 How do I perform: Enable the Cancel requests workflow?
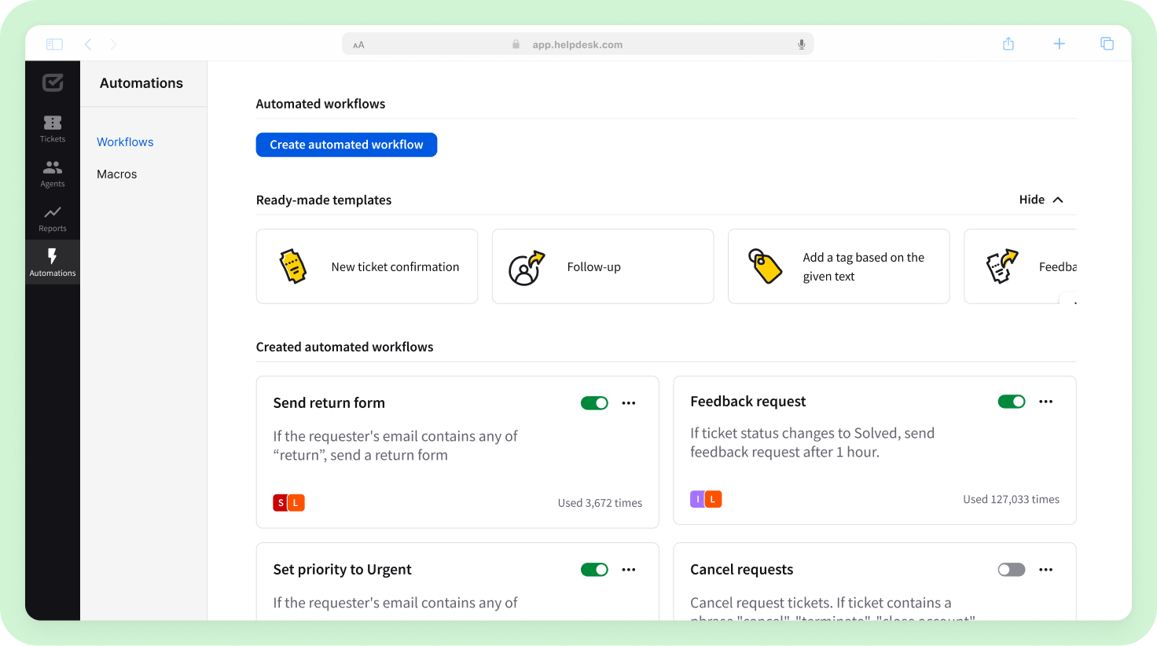click(1012, 569)
